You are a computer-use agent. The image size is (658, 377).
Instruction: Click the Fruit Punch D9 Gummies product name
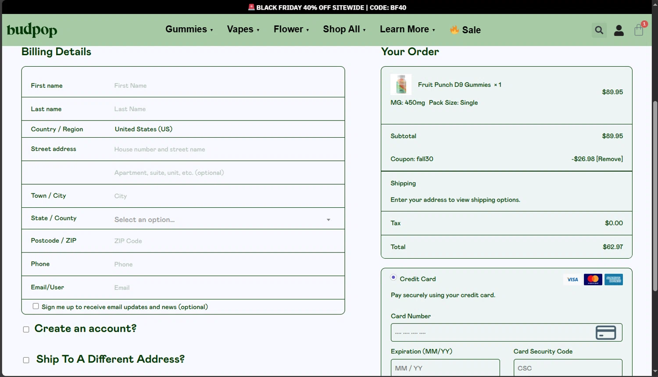454,85
